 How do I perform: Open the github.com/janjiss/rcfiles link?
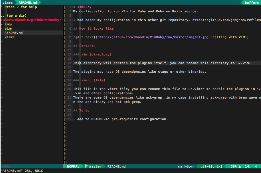click(x=227, y=20)
